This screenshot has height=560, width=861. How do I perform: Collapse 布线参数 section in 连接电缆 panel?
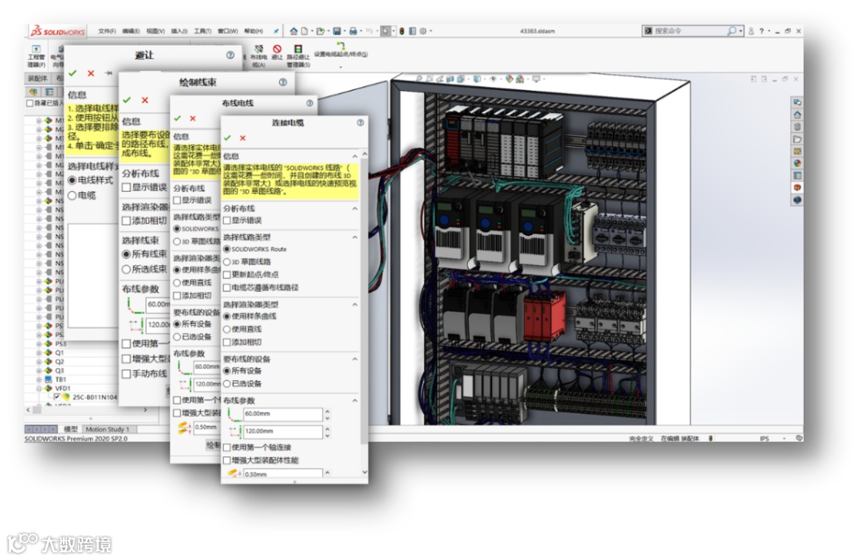click(x=355, y=401)
